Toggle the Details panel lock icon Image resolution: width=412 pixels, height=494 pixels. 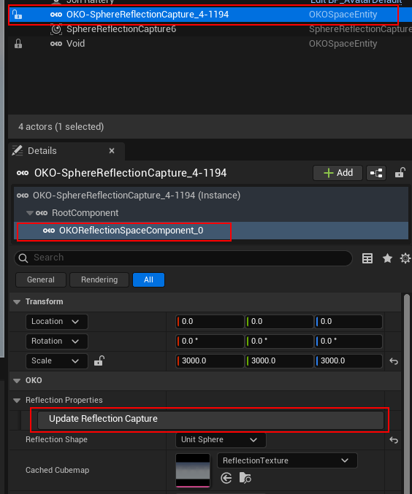click(x=400, y=173)
